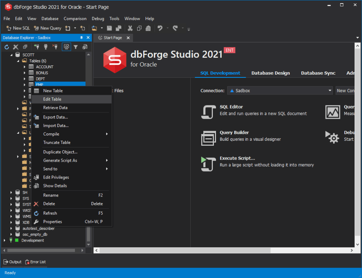Viewport: 362px width, 278px height.
Task: Open the filter funnel icon in Database Explorer
Action: click(75, 47)
